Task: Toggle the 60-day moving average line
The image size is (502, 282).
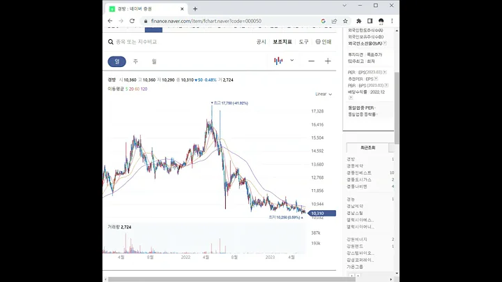Action: 137,89
